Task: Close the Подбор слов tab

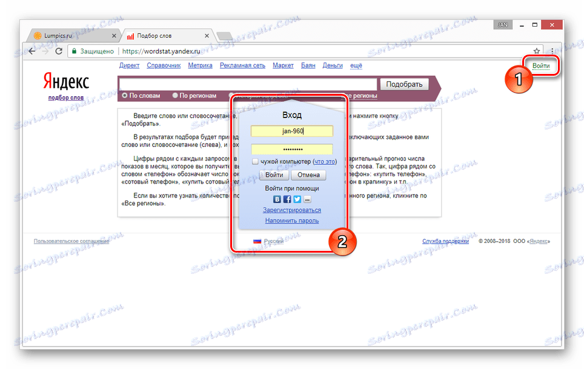Action: pos(207,36)
